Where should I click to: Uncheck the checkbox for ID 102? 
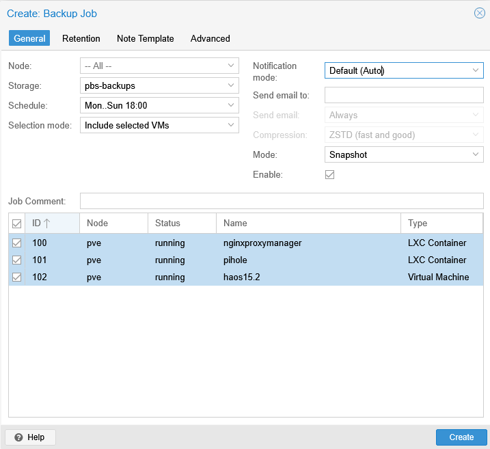tap(16, 277)
